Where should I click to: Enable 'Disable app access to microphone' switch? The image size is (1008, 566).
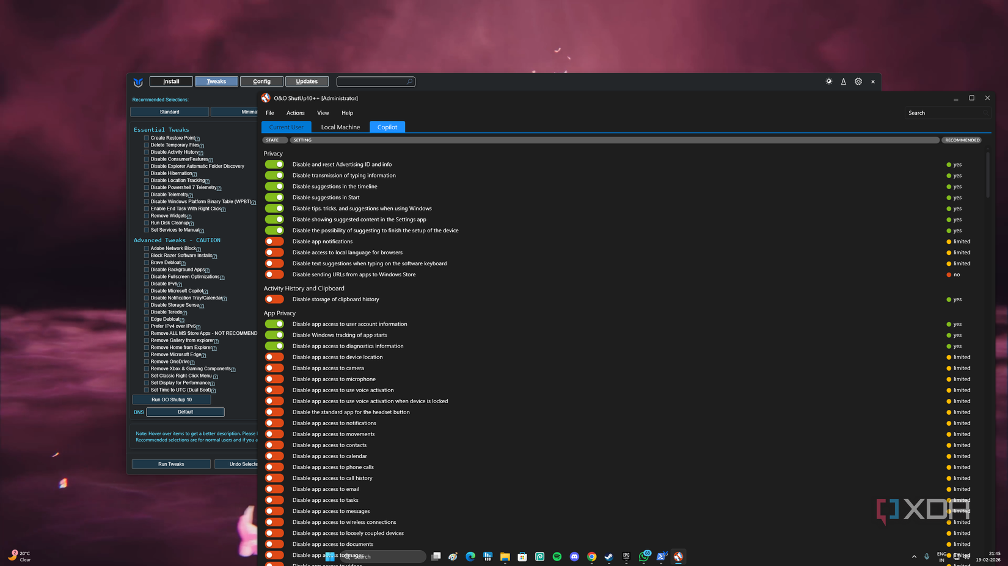(x=274, y=379)
